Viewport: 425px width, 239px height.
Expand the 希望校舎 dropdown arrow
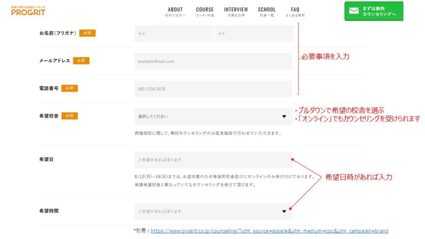pos(284,117)
